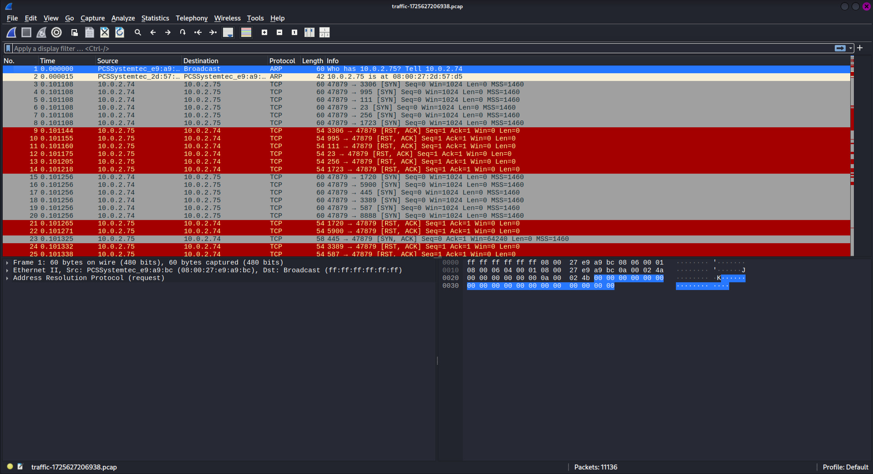Viewport: 873px width, 474px height.
Task: Click the display filter bookmark icon
Action: pyautogui.click(x=8, y=48)
